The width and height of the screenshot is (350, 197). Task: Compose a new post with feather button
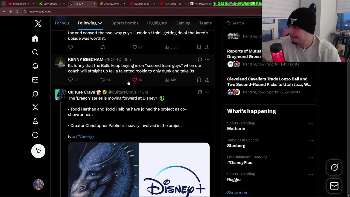tap(38, 151)
